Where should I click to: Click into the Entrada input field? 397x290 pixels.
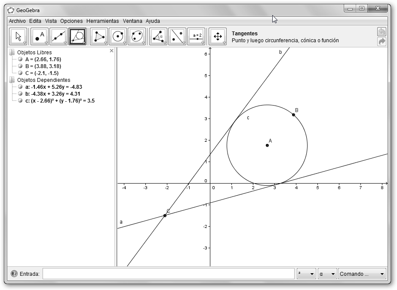(168, 274)
